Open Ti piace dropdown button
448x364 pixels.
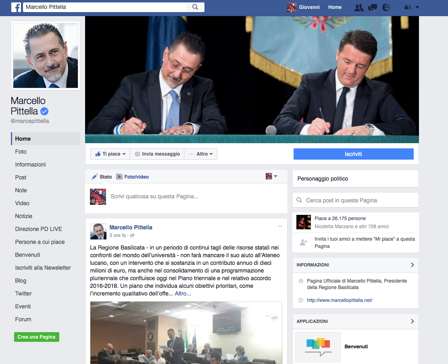(x=110, y=154)
